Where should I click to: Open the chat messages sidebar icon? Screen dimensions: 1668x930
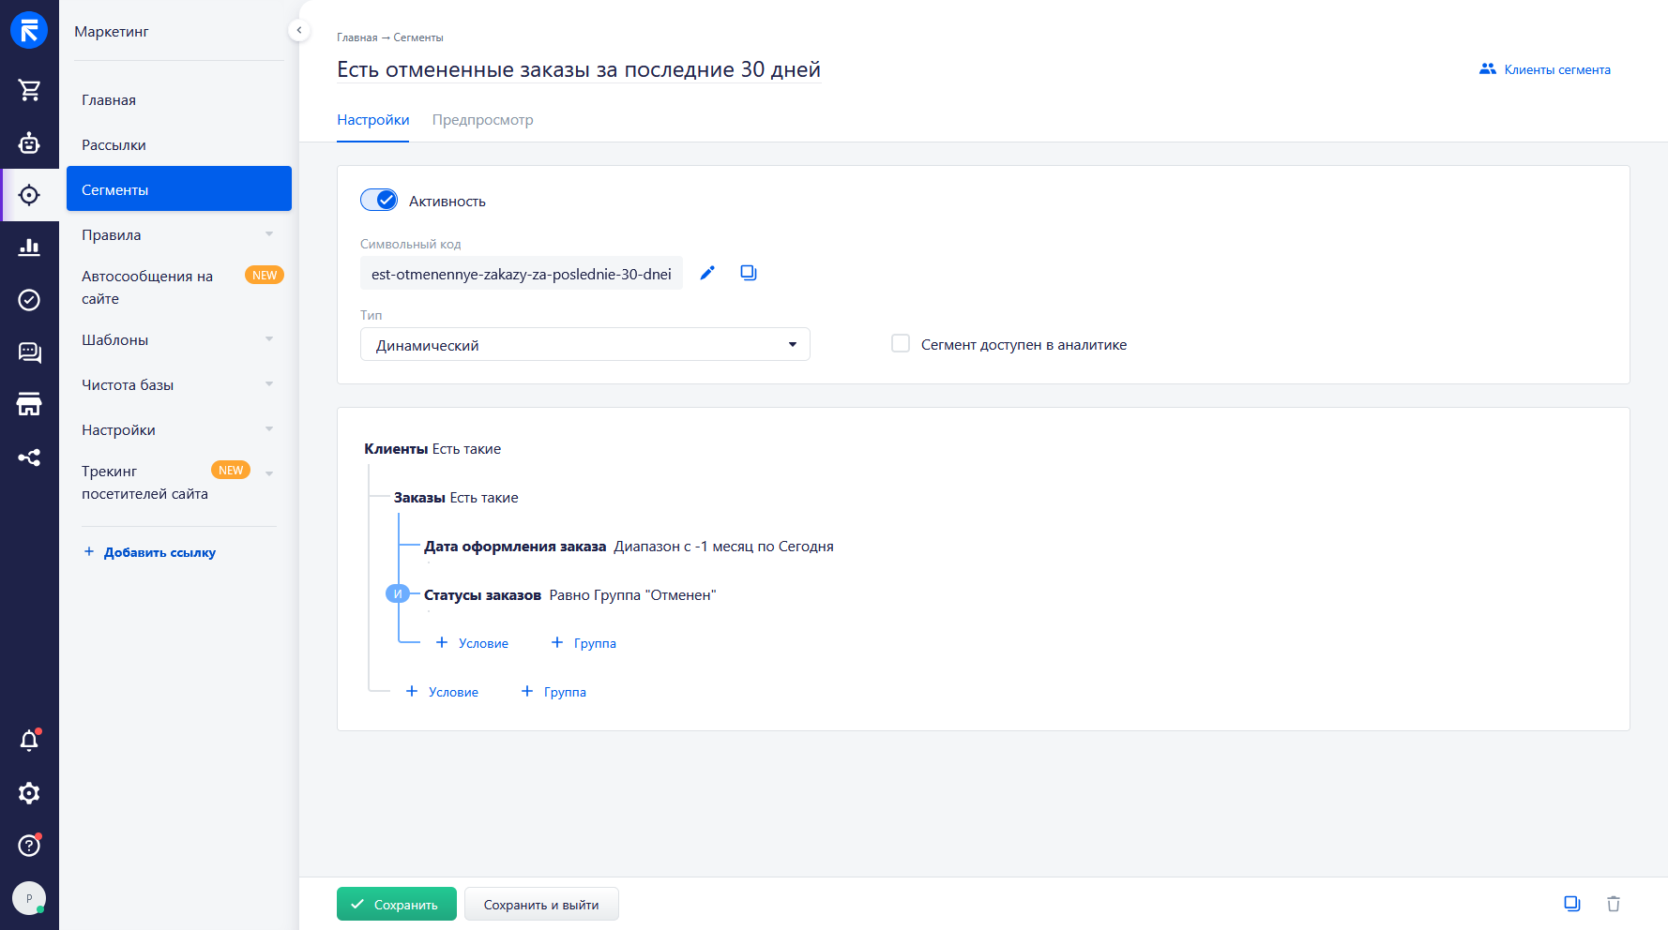point(29,352)
